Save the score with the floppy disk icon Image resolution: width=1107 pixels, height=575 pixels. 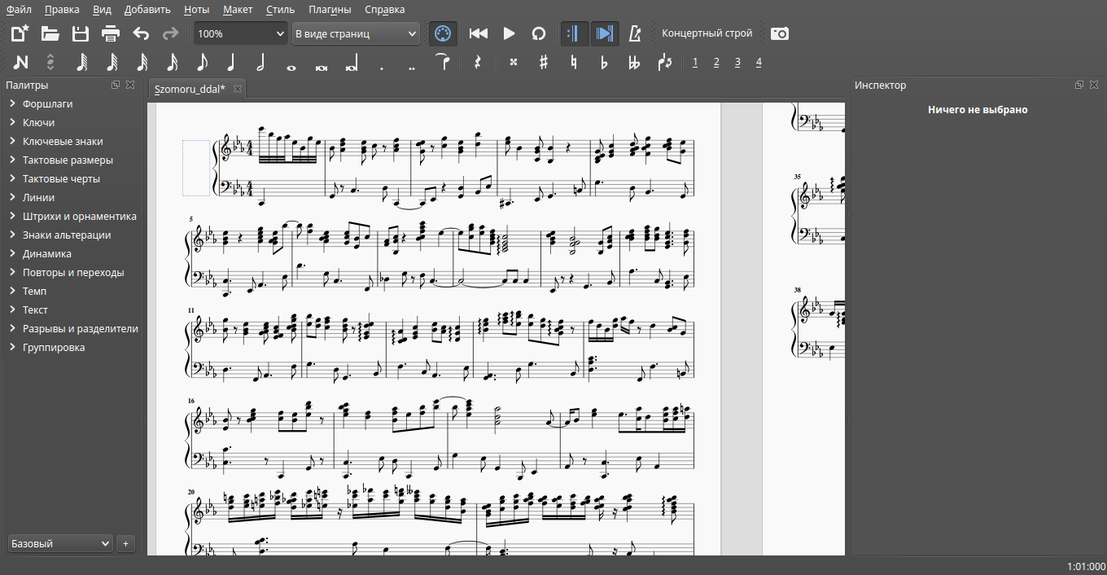point(80,33)
